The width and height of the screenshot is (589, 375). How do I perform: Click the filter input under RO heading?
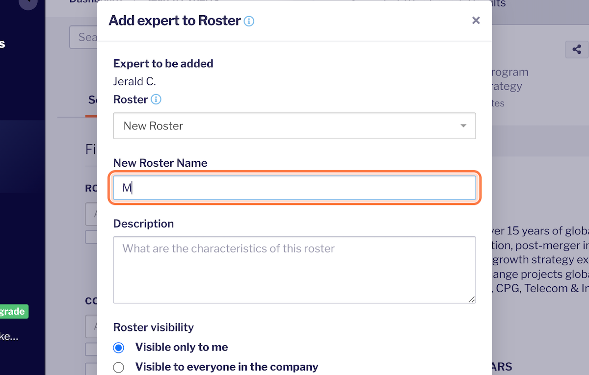91,214
